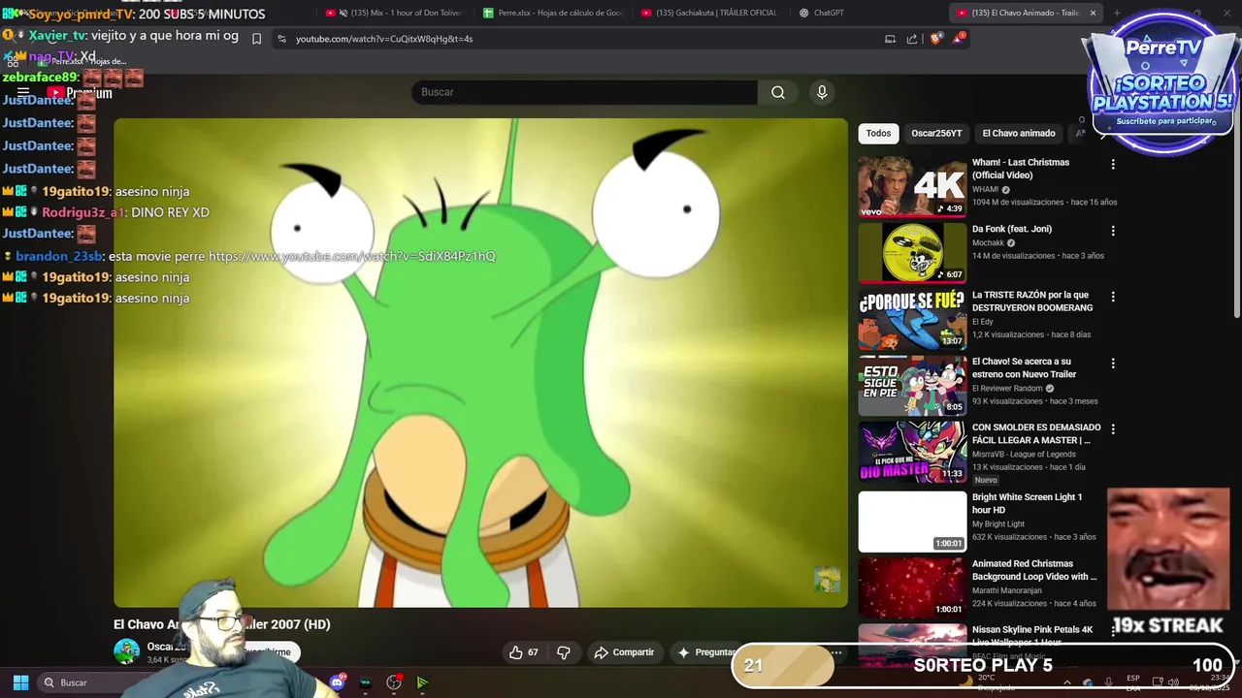Activate voice search microphone icon
The width and height of the screenshot is (1242, 698).
[822, 92]
